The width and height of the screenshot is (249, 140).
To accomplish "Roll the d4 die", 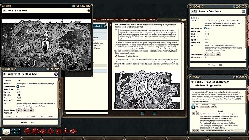I will pos(66,131).
